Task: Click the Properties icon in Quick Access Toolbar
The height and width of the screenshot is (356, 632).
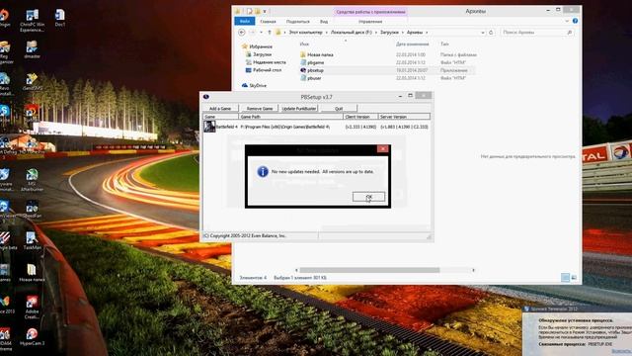Action: (250, 11)
